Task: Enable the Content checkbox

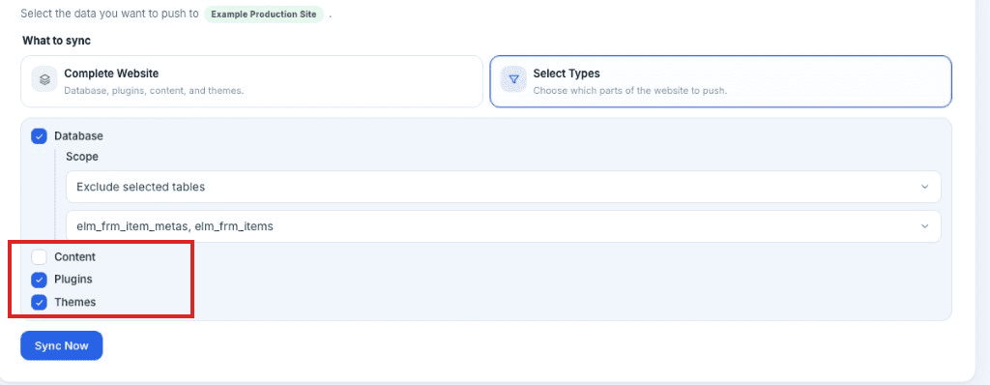Action: [39, 256]
